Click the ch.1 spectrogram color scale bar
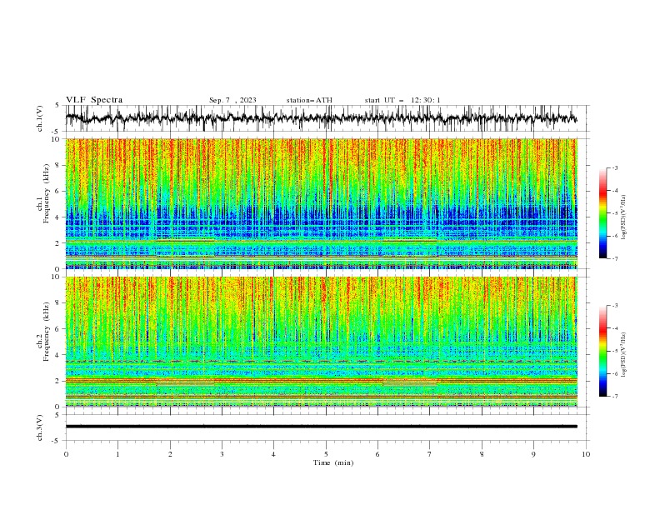This screenshot has width=660, height=510. (x=602, y=213)
